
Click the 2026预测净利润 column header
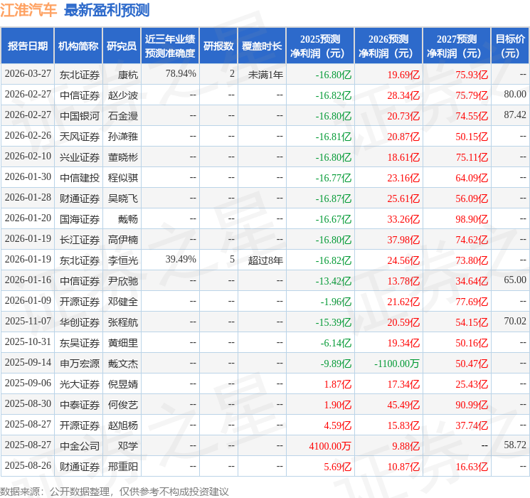coord(388,46)
